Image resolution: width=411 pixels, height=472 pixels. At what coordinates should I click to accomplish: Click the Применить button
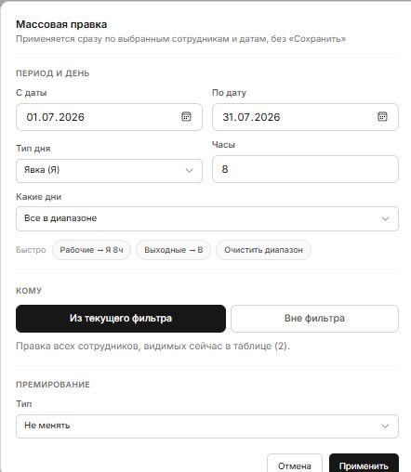pos(364,465)
